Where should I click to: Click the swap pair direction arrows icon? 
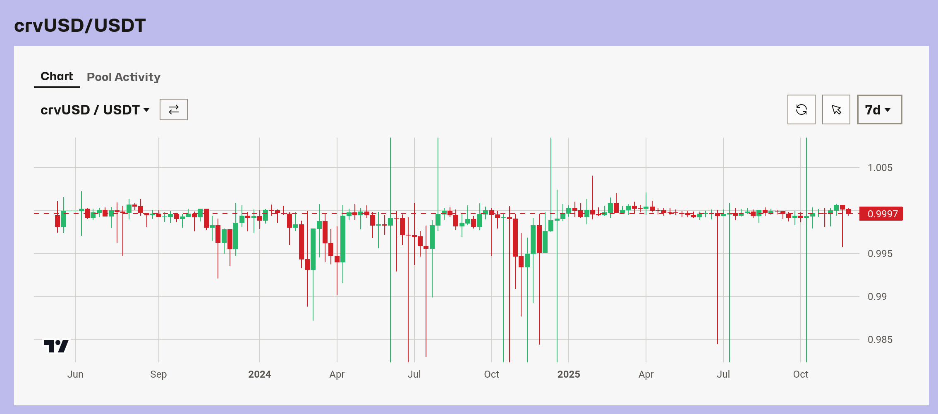[x=174, y=109]
